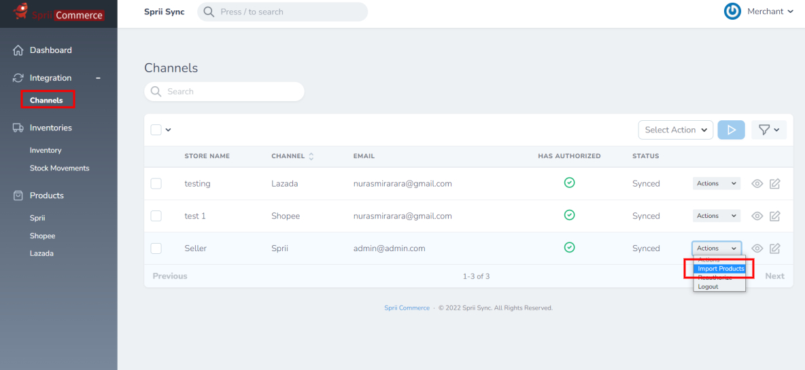Image resolution: width=805 pixels, height=370 pixels.
Task: Click the Status column header
Action: (x=645, y=156)
